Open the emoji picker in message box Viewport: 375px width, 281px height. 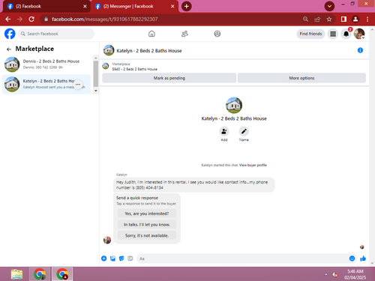click(352, 259)
